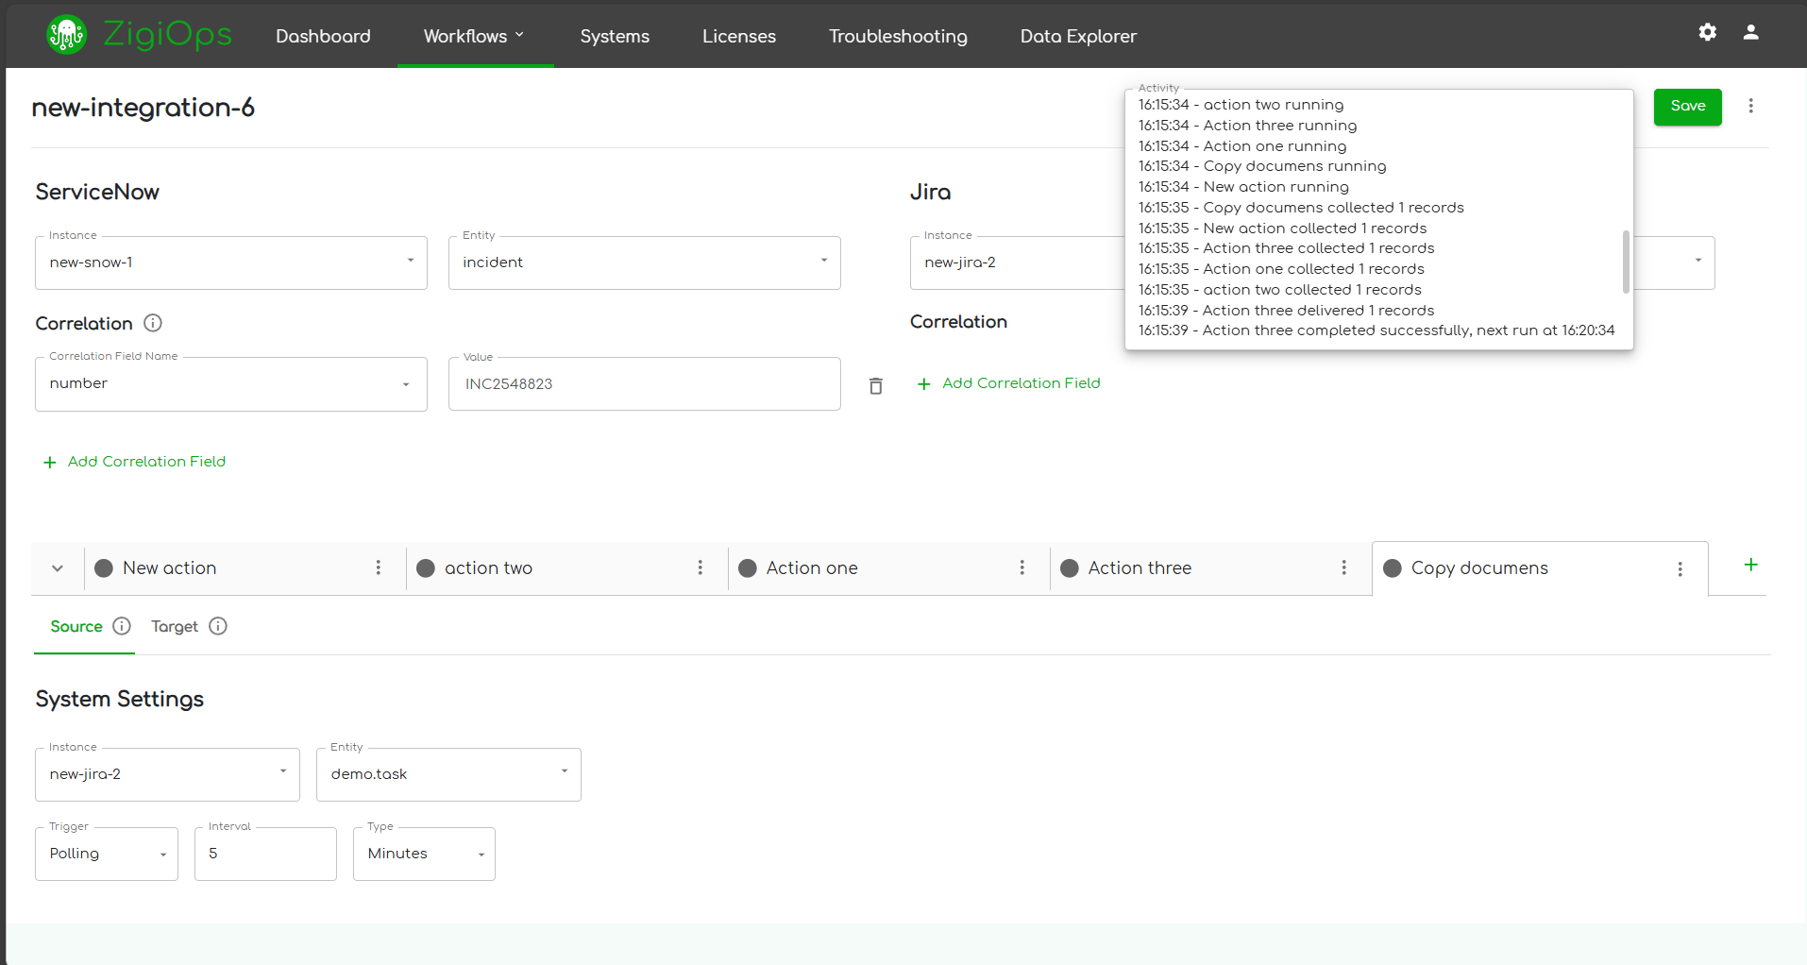Show info for ServiceNow Correlation
Viewport: 1807px width, 965px height.
pyautogui.click(x=153, y=323)
